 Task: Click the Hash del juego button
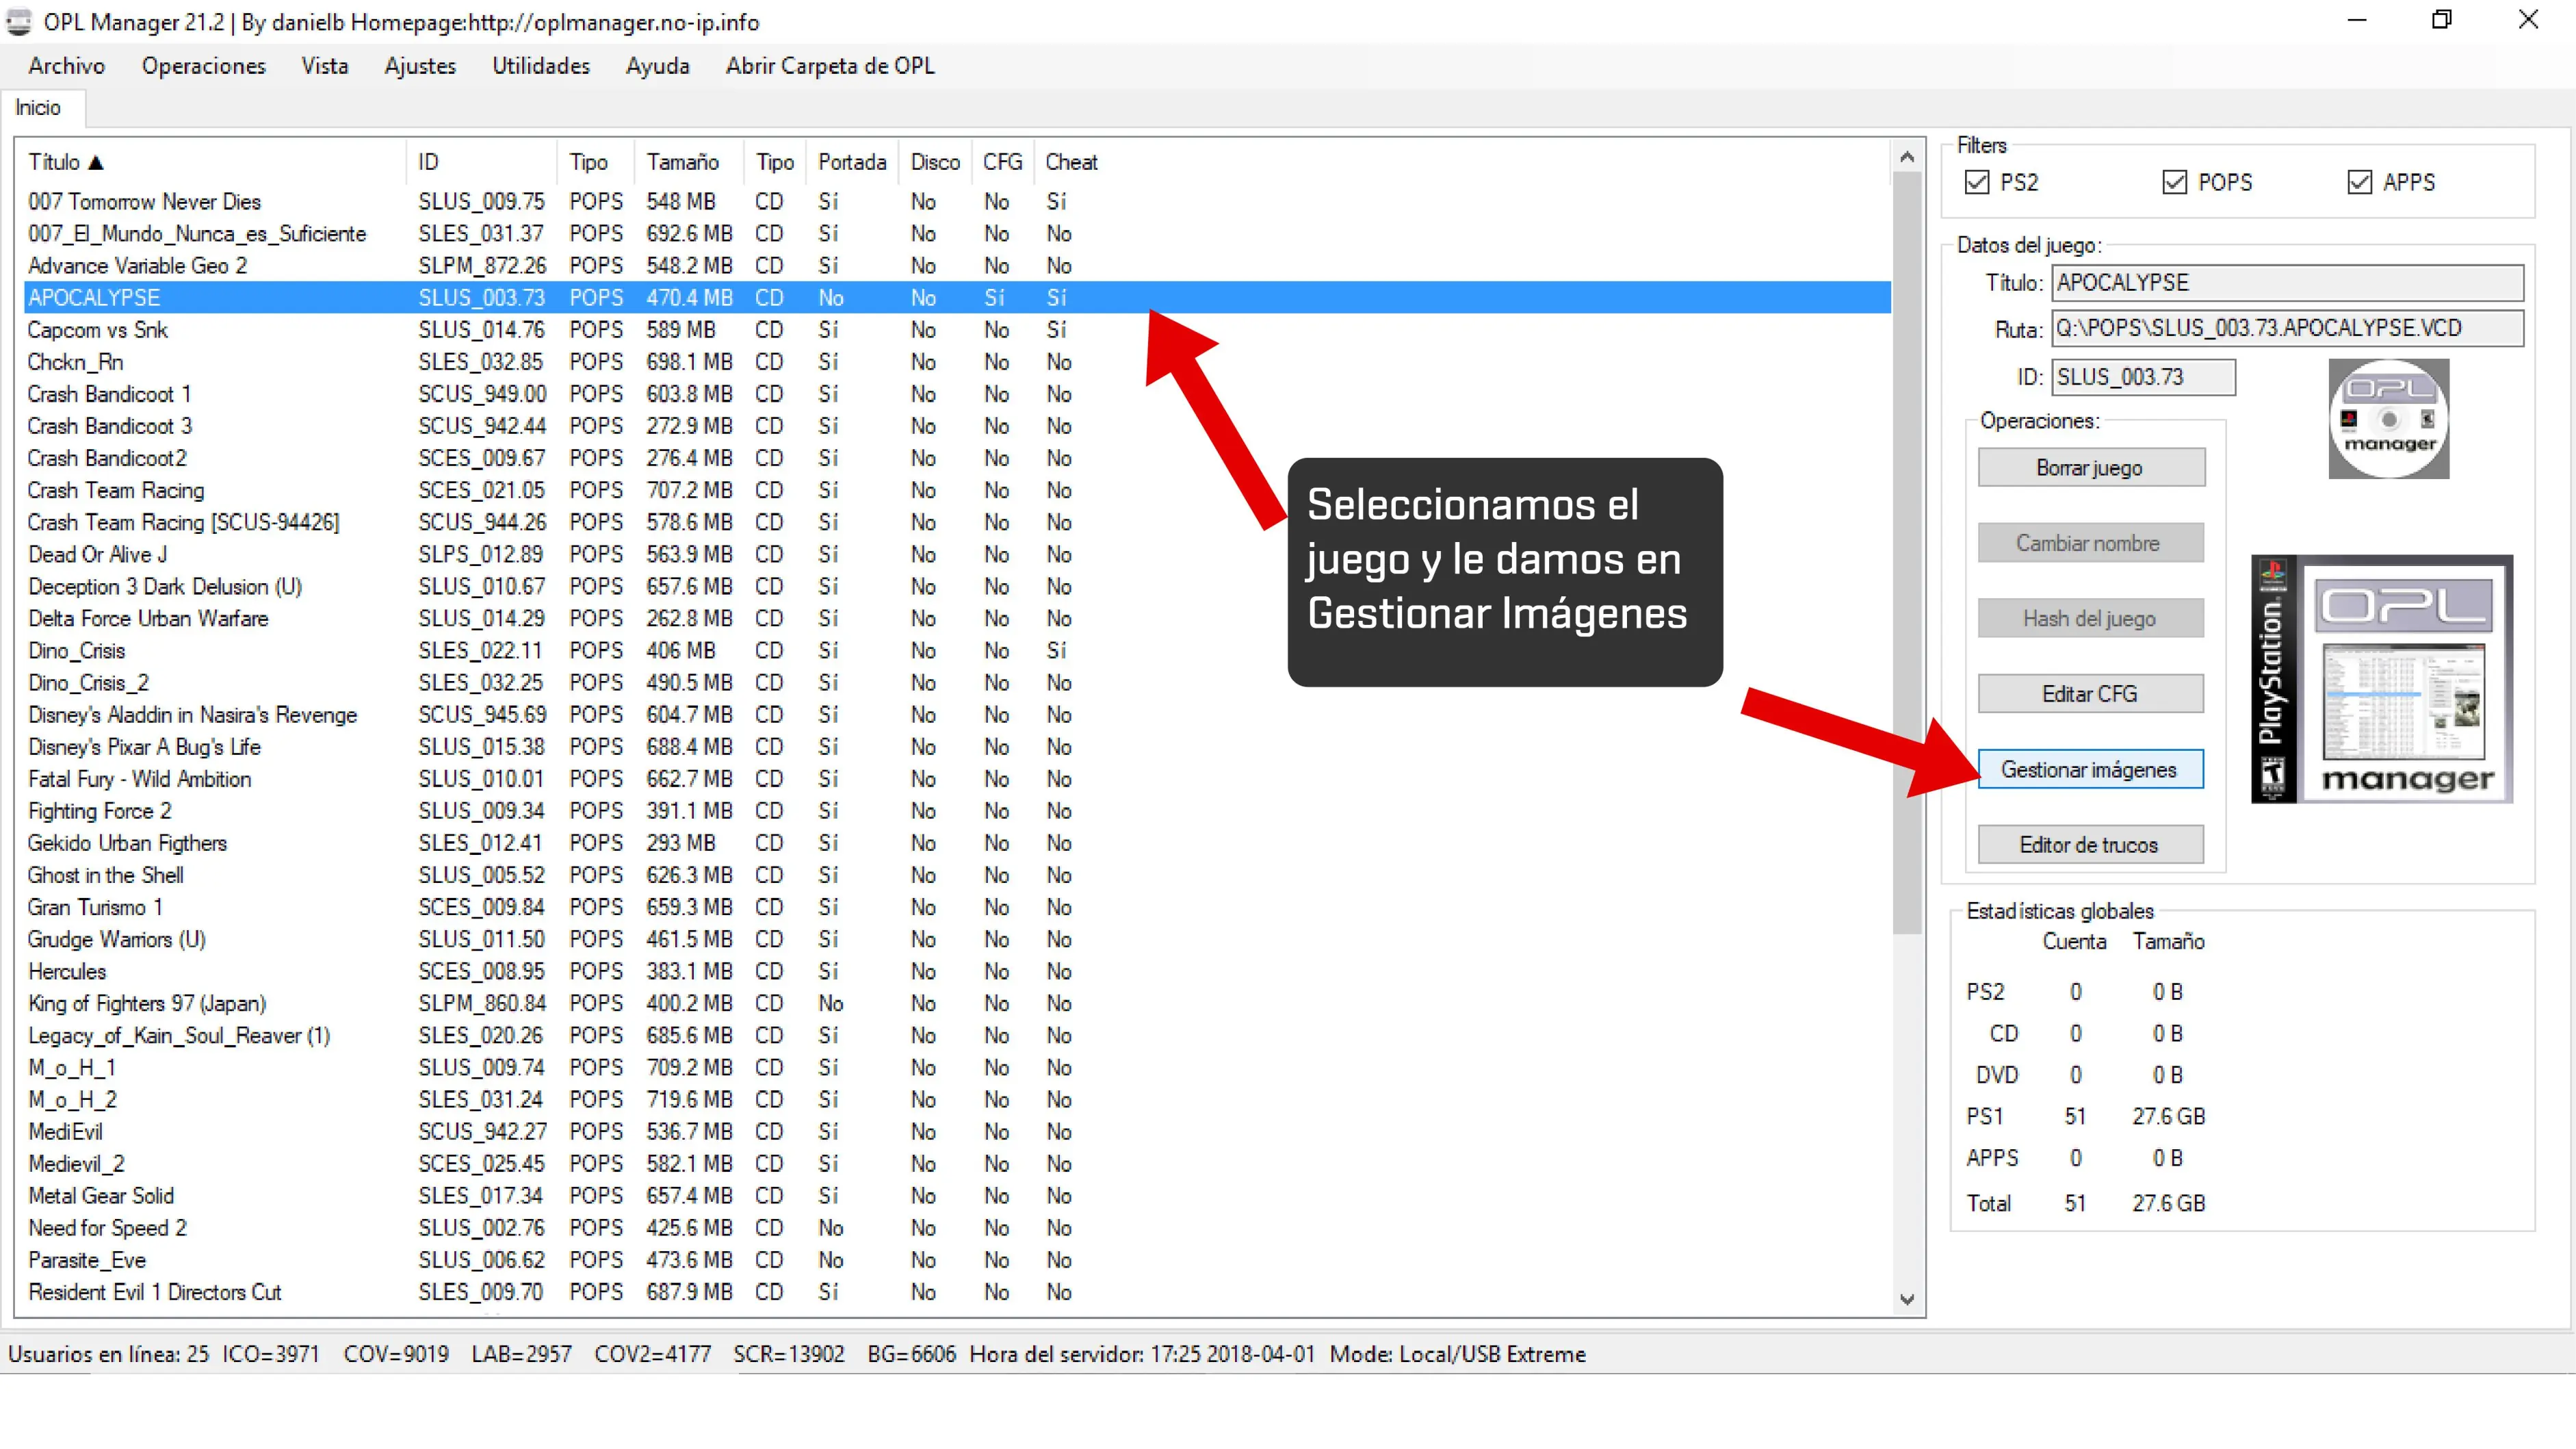pos(2091,619)
